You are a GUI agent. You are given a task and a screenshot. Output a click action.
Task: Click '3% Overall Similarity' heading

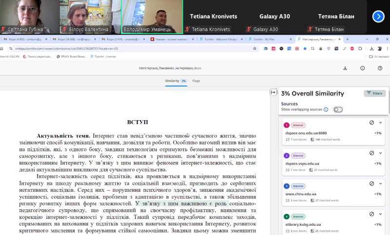pos(312,93)
